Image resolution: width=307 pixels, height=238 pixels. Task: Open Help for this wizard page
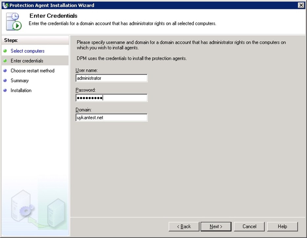[x=282, y=226]
